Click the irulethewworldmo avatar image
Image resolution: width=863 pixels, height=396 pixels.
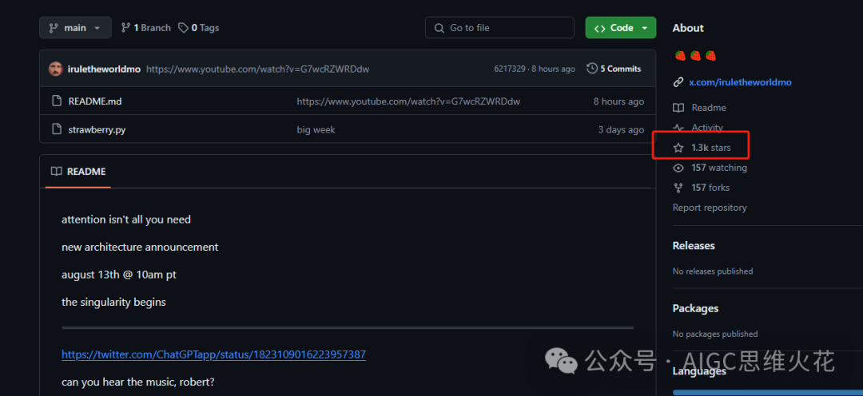click(56, 69)
